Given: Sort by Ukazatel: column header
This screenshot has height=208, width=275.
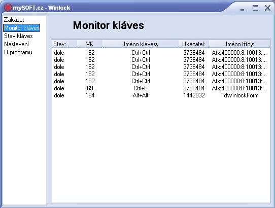Looking at the screenshot, I should pyautogui.click(x=194, y=44).
